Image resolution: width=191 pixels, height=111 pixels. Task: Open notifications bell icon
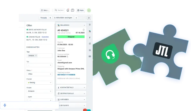coord(68,10)
